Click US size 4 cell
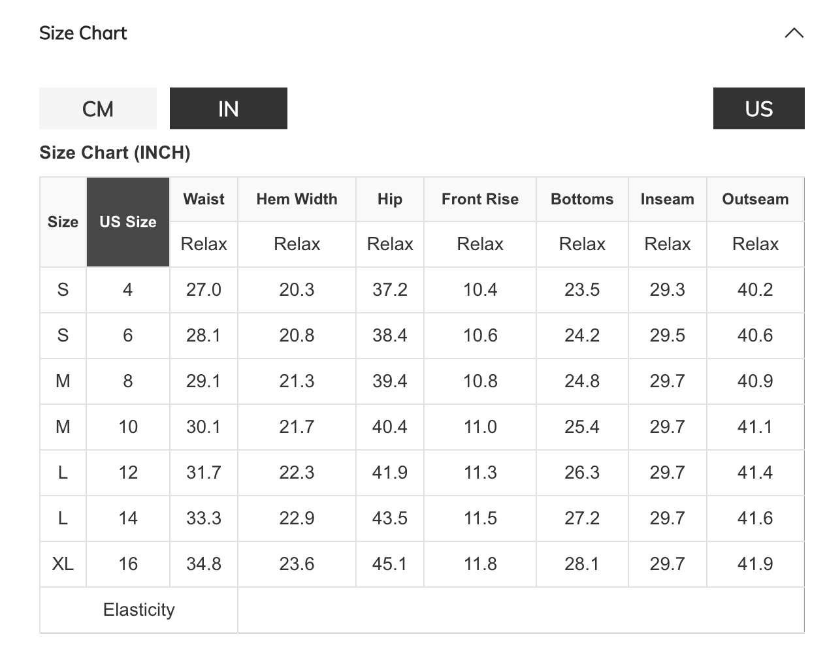The width and height of the screenshot is (827, 653). pyautogui.click(x=128, y=289)
